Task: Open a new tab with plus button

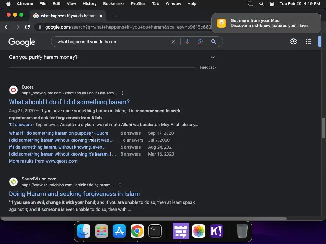Action: (113, 16)
